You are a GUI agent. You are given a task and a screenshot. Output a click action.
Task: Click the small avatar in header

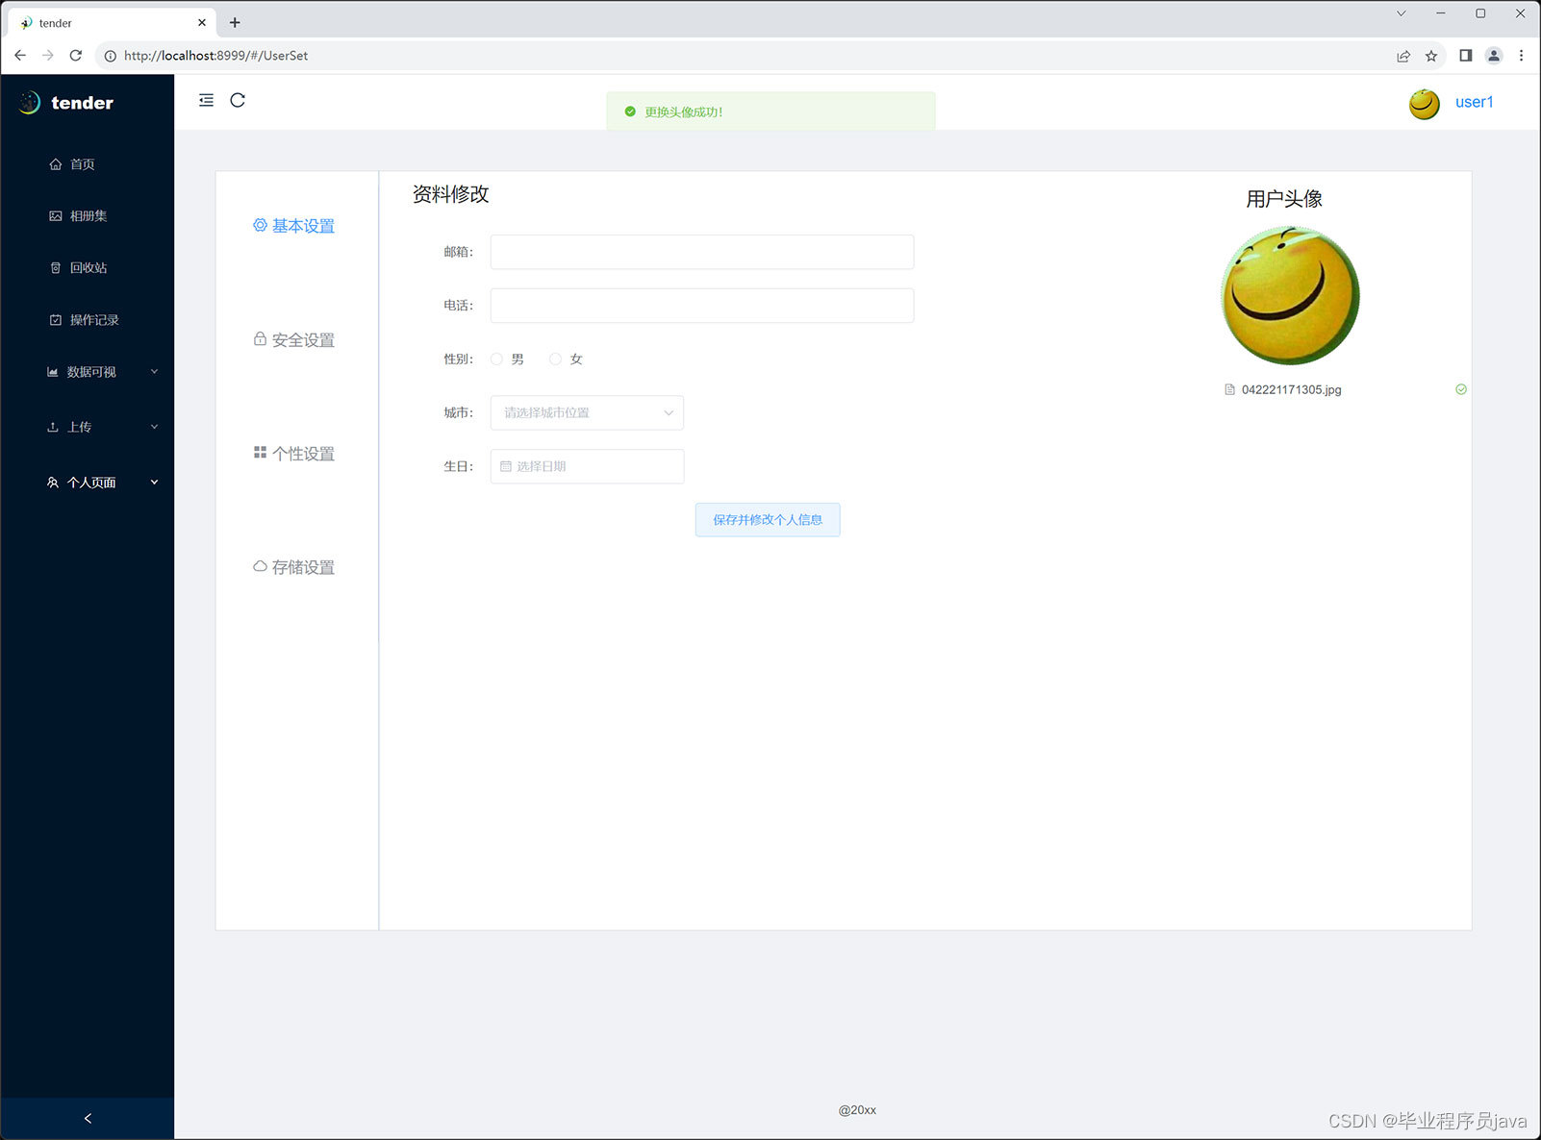(x=1425, y=103)
